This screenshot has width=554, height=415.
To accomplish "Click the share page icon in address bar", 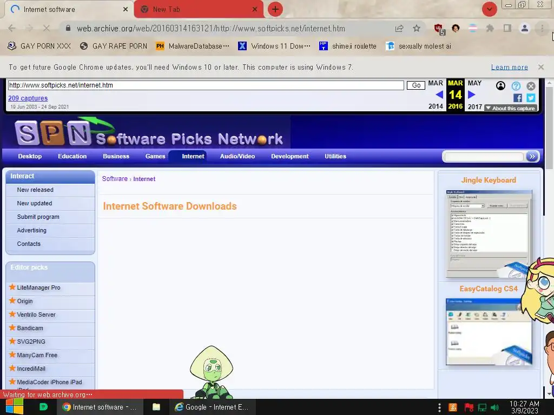I will 399,28.
